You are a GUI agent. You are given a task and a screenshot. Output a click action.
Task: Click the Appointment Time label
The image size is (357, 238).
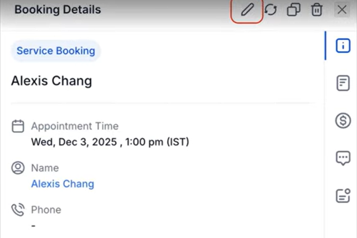pyautogui.click(x=75, y=126)
